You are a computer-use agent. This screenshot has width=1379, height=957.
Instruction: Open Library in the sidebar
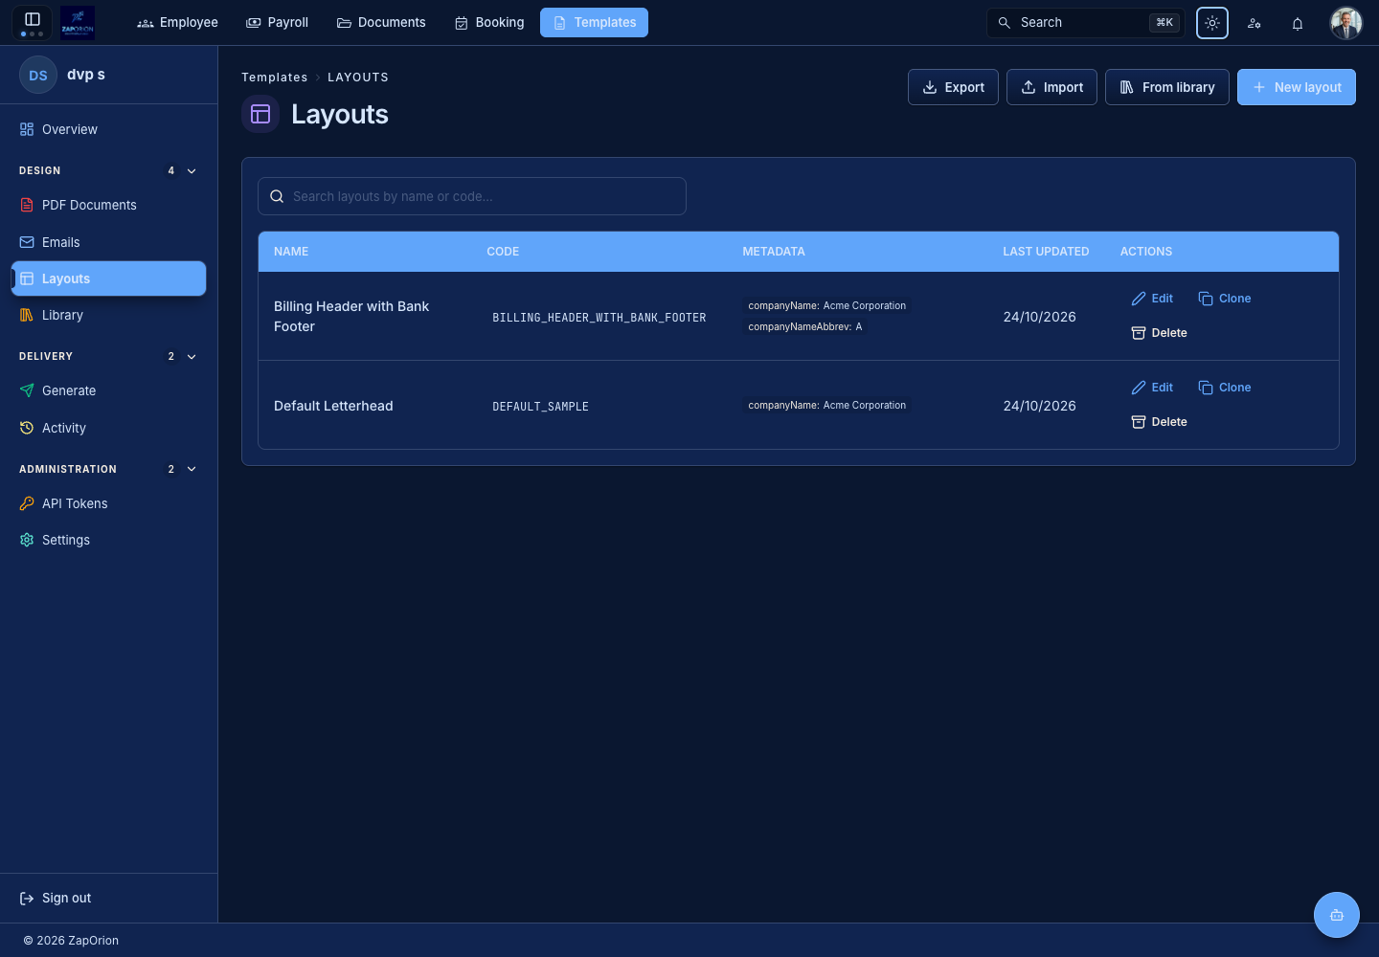pyautogui.click(x=108, y=315)
